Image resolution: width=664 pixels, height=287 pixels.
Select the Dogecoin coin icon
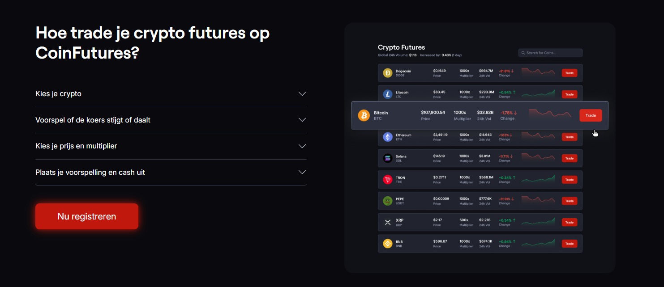point(388,72)
